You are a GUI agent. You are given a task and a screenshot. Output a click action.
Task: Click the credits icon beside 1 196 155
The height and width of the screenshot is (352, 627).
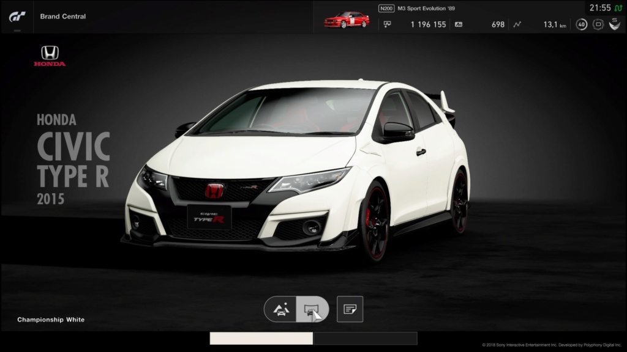387,24
